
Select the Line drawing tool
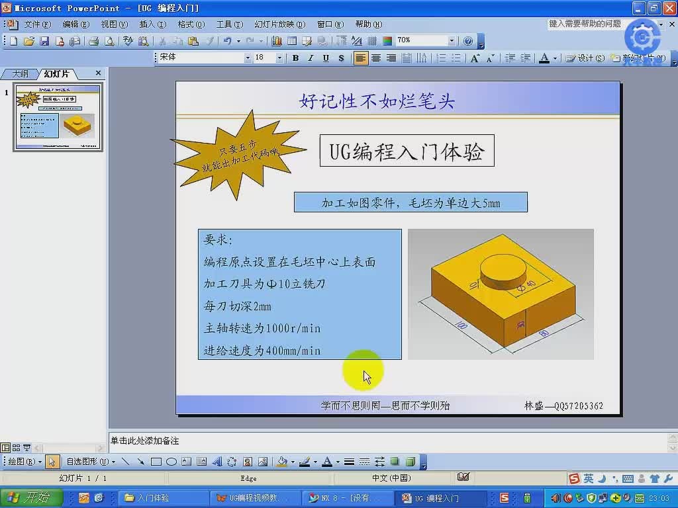pos(125,462)
